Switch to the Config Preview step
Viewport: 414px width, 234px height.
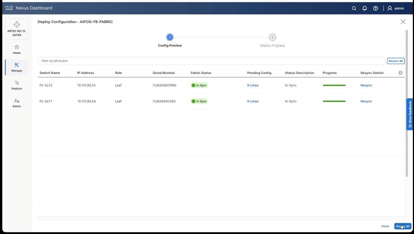coord(170,38)
